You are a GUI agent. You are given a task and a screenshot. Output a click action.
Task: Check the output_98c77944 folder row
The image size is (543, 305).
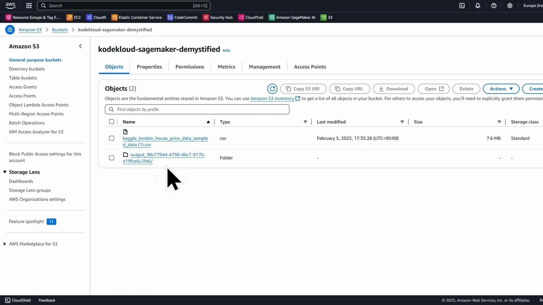point(111,158)
